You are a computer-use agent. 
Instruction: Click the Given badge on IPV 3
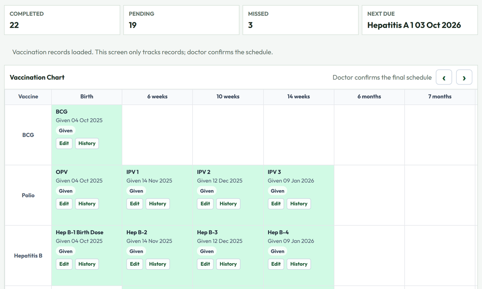pos(277,191)
